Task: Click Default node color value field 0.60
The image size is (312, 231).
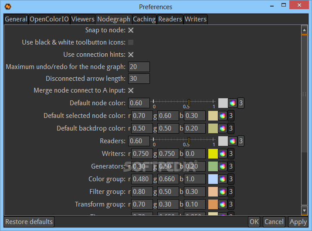Action: tap(139, 103)
